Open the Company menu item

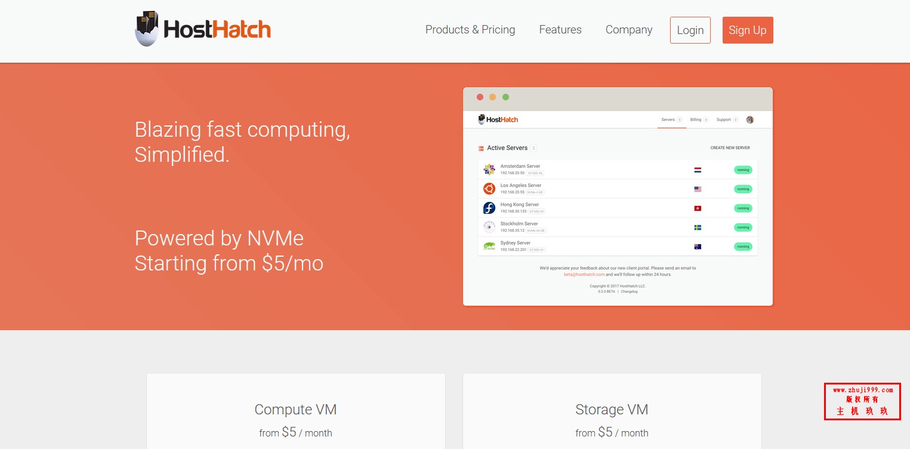point(629,30)
